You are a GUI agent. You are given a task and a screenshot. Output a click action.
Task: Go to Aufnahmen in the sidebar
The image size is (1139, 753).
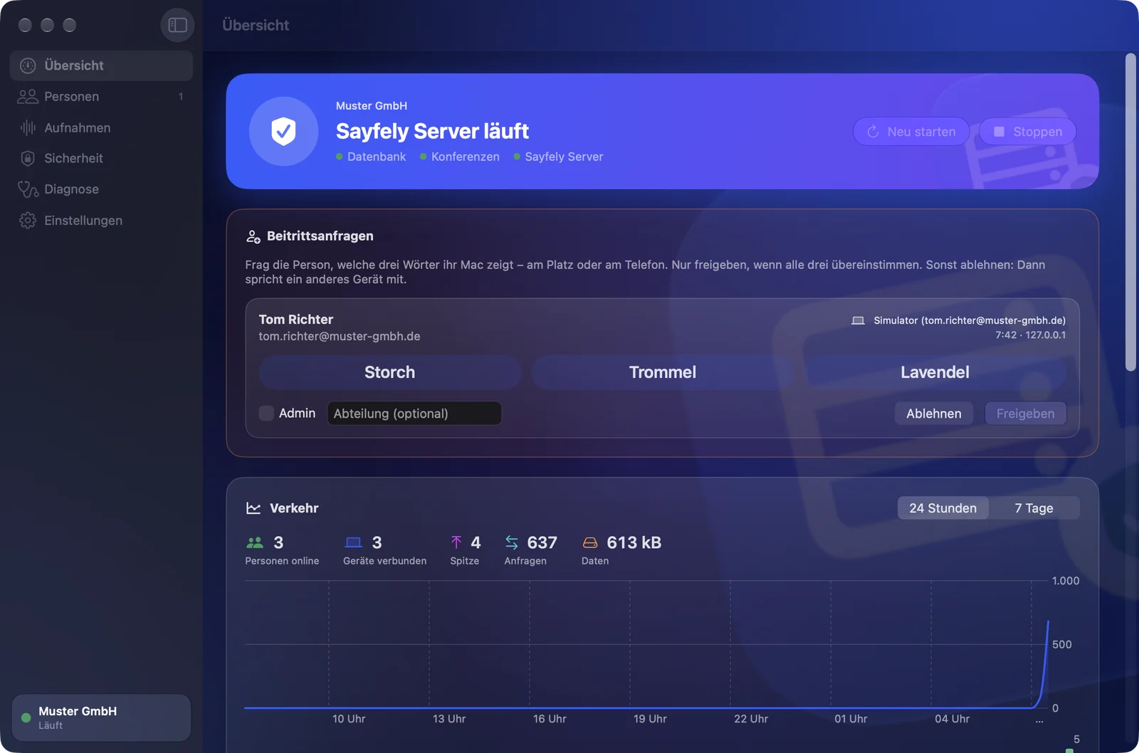101,127
